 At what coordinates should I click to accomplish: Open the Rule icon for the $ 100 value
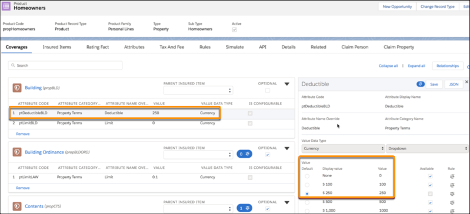(452, 185)
